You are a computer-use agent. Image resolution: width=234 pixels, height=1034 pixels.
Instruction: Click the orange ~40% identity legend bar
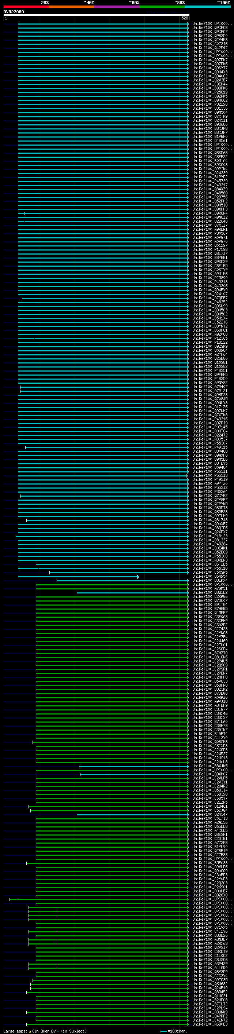pyautogui.click(x=72, y=7)
